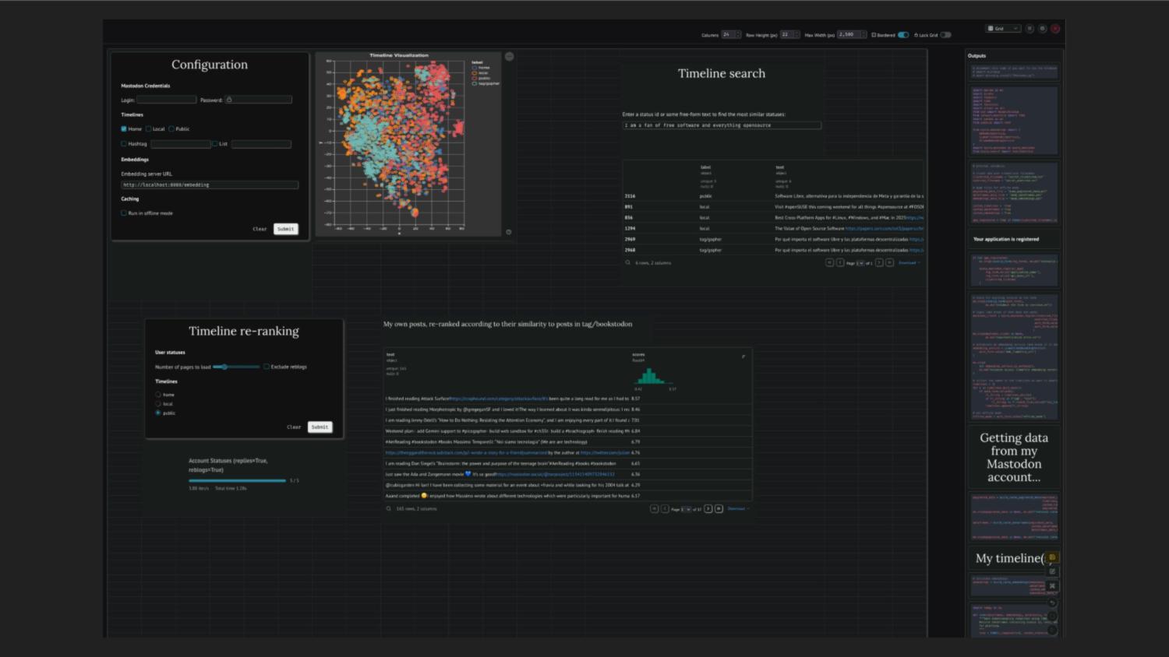This screenshot has height=657, width=1169.
Task: Go to next page in re-ranked posts table
Action: pos(708,509)
